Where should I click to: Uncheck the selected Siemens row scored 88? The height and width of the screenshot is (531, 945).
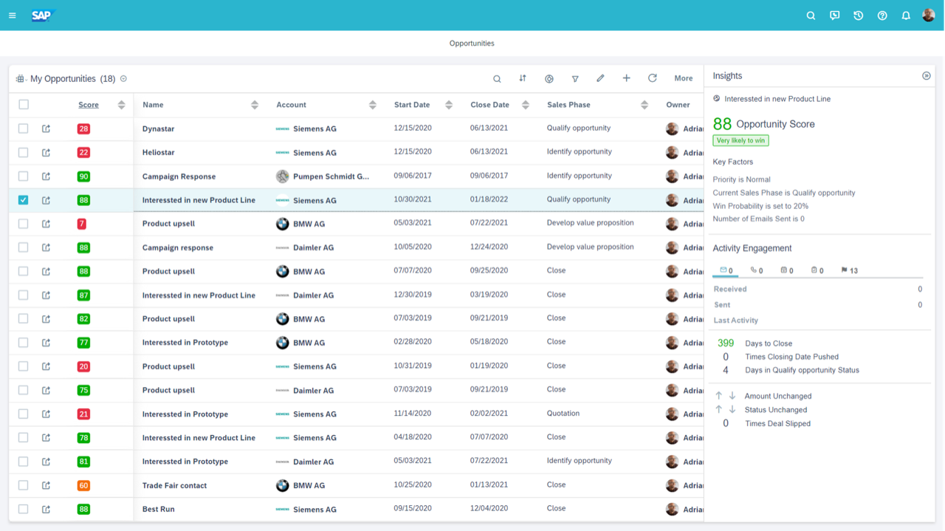[x=24, y=200]
